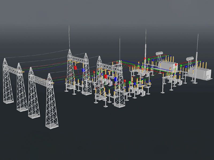This screenshot has width=214, height=160.
Task: Select the blue device under the left gantry beam
Action: (x=83, y=70)
